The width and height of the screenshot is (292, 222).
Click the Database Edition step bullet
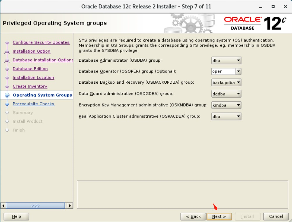click(7, 69)
